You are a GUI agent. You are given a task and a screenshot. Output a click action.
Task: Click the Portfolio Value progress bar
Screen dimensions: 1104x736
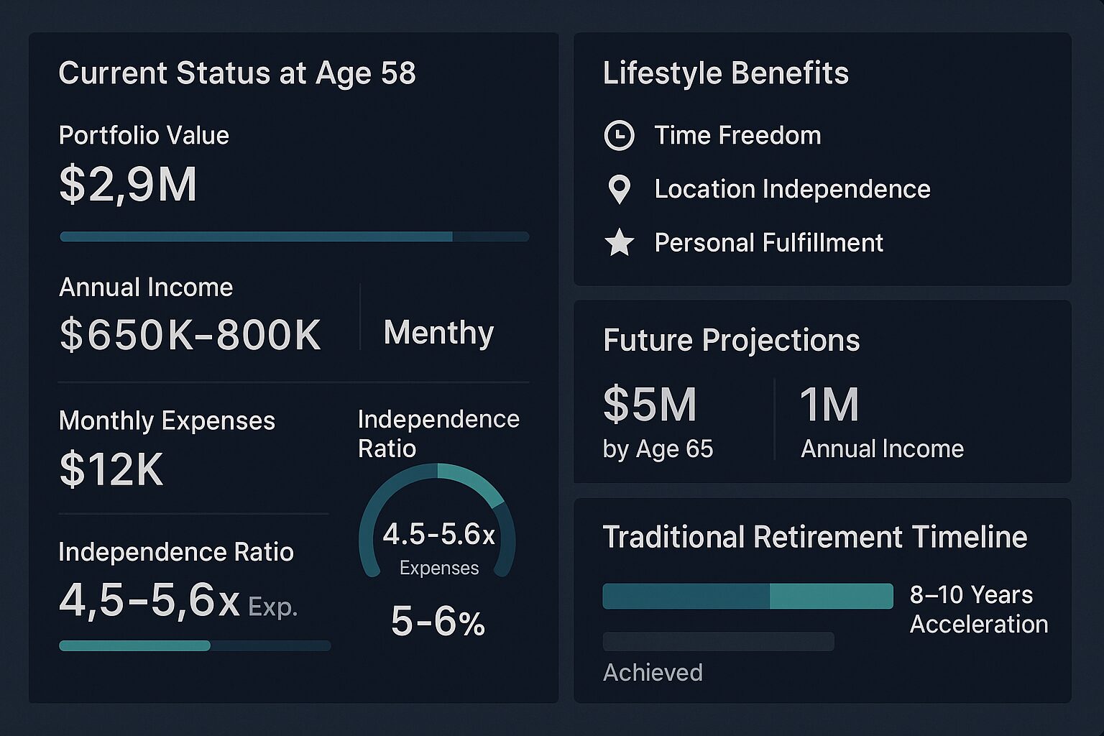point(294,236)
